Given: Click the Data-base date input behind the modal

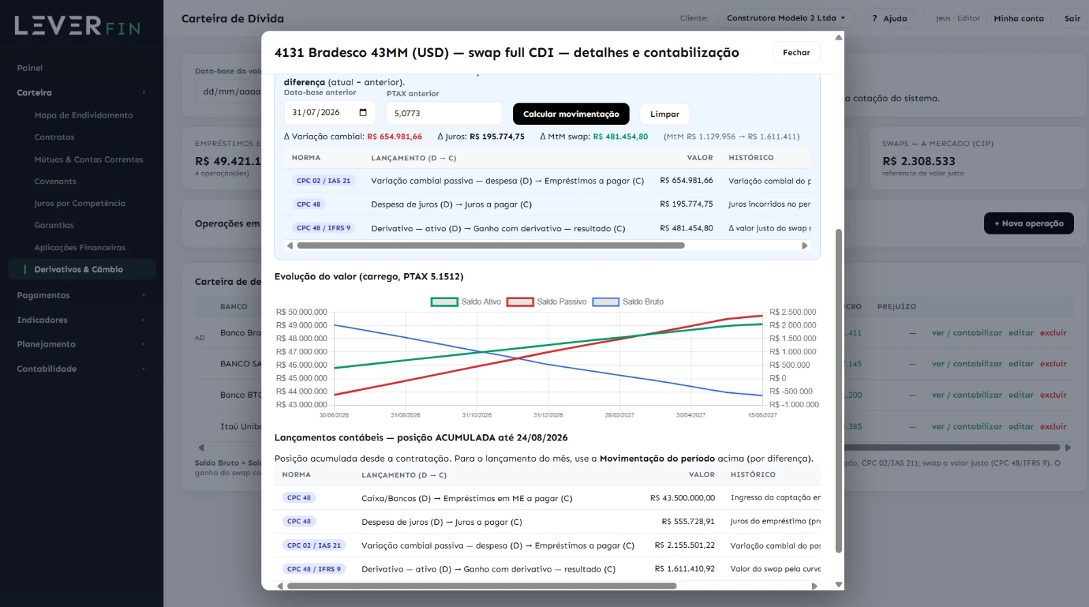Looking at the screenshot, I should (x=229, y=92).
